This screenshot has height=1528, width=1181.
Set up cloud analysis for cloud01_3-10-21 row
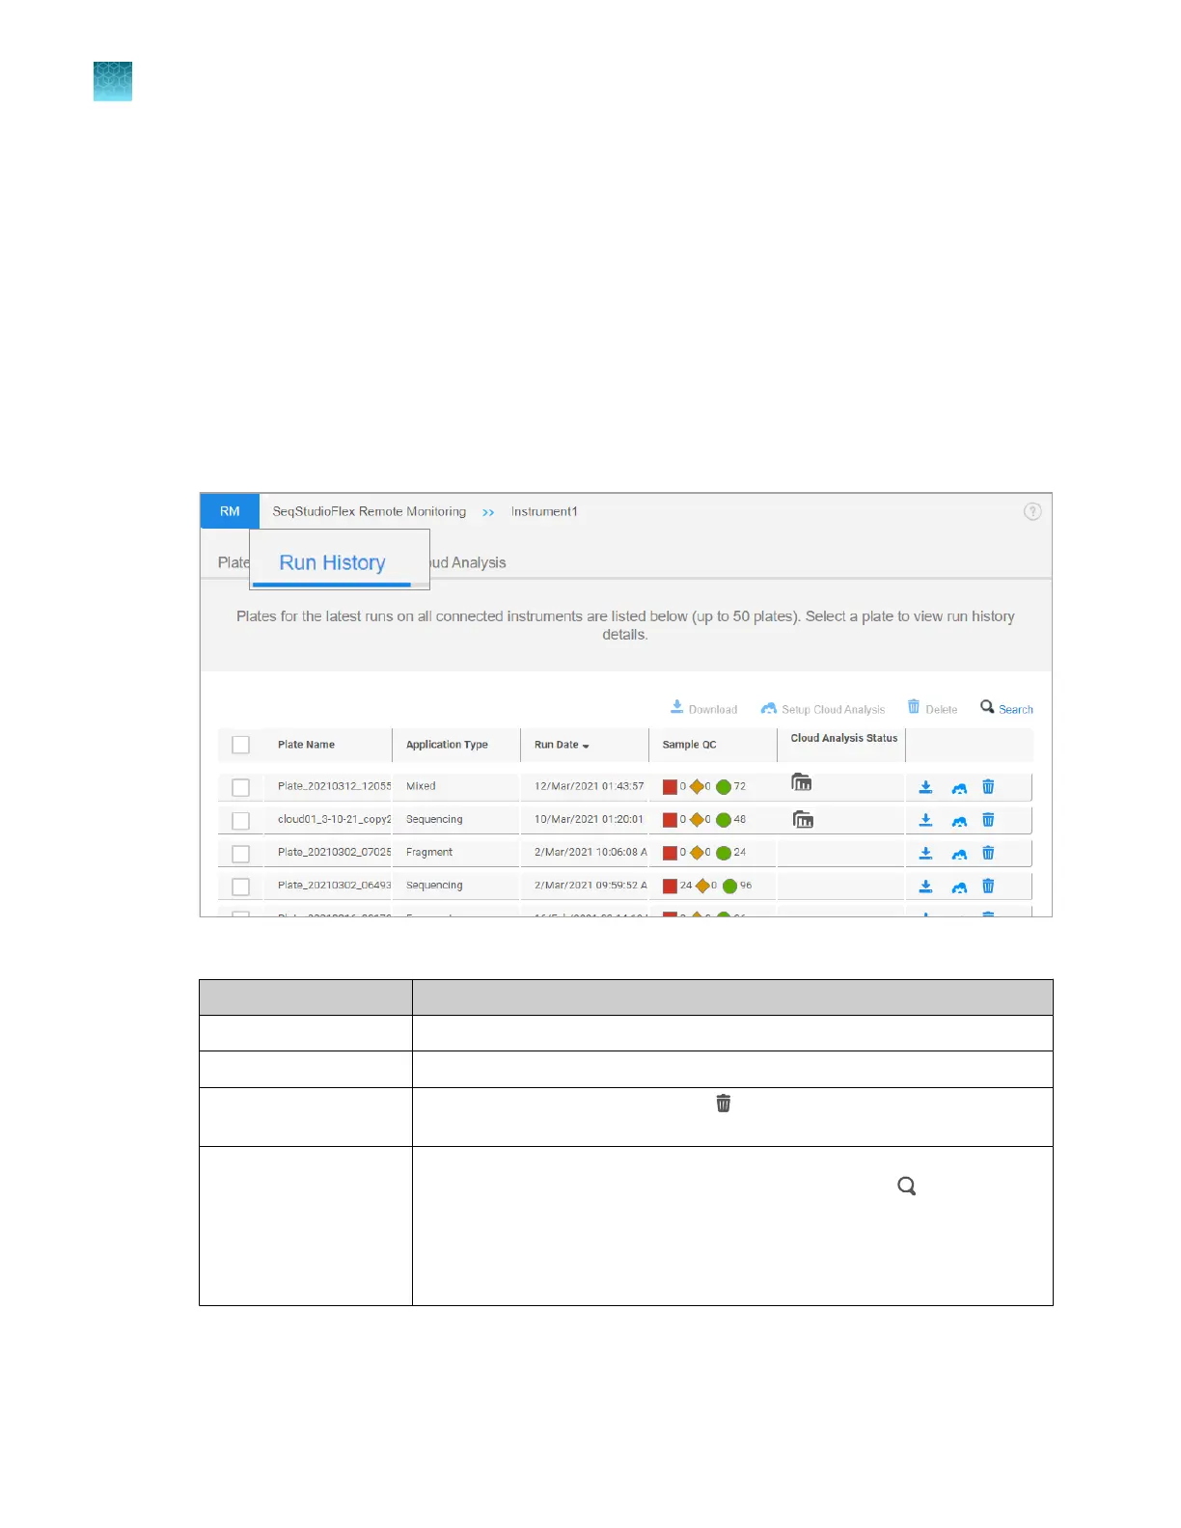[958, 821]
